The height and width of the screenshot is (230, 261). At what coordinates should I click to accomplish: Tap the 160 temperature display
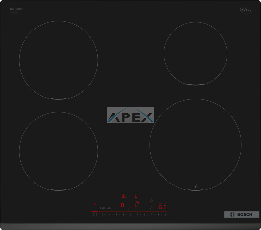[161, 207]
